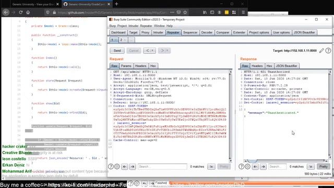
Task: Open the Dashboard tab
Action: click(118, 32)
